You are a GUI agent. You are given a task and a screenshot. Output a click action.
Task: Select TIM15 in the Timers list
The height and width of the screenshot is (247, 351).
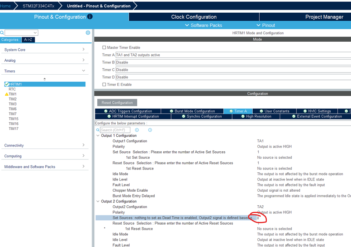point(13,119)
